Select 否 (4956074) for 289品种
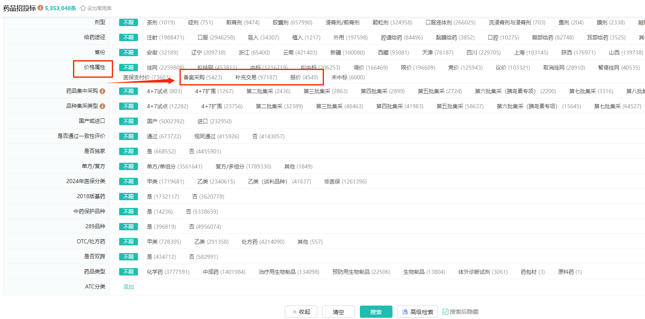645x319 pixels. pyautogui.click(x=205, y=227)
